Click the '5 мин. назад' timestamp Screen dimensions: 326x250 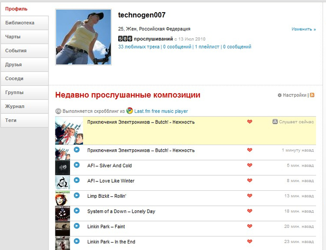300,166
